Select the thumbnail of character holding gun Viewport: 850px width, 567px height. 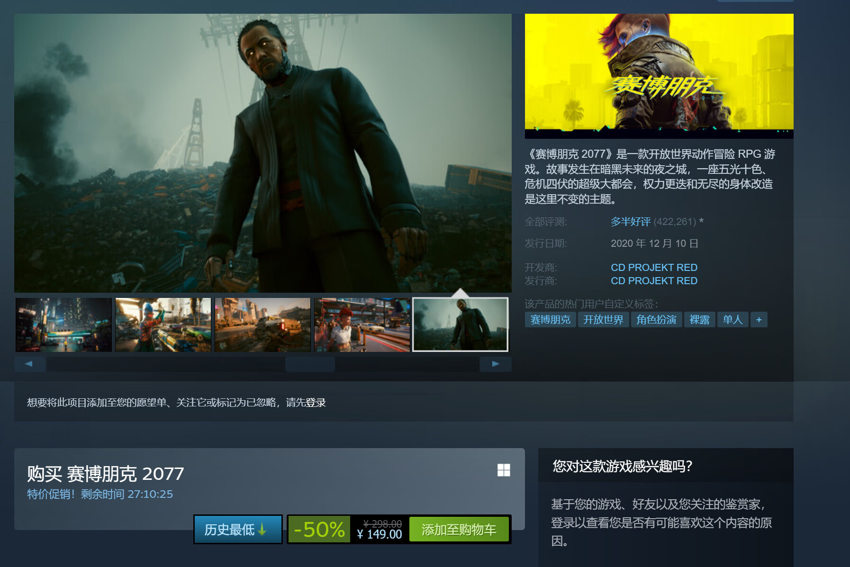click(x=163, y=325)
